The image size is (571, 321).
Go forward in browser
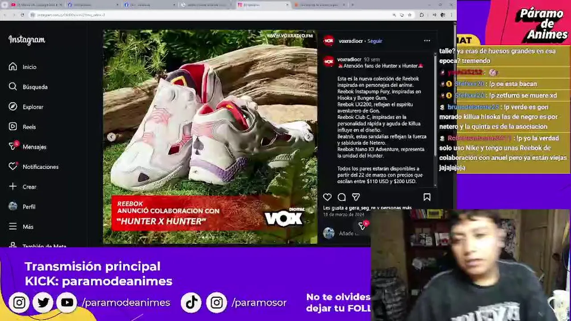(x=13, y=15)
